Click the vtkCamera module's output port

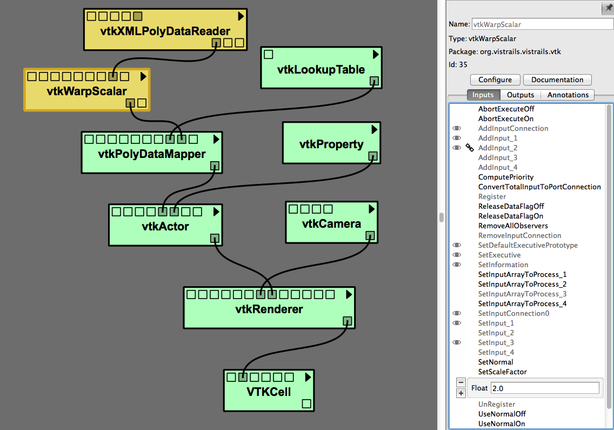tap(370, 235)
